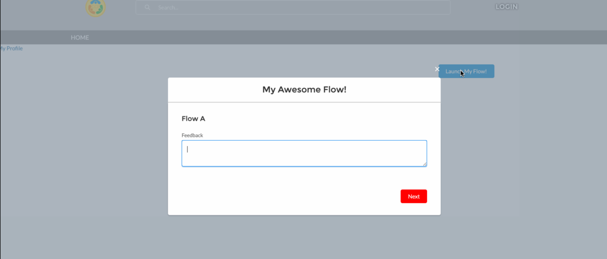Open the My Profile link
The image size is (607, 259).
(x=11, y=48)
